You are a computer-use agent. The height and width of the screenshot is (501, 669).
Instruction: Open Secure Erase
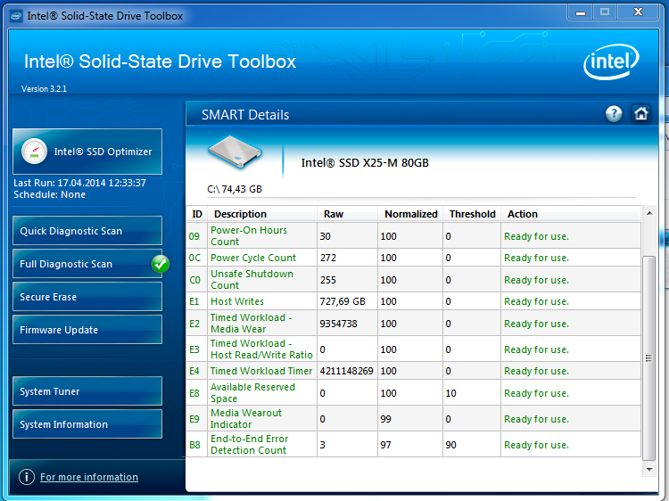(x=87, y=297)
